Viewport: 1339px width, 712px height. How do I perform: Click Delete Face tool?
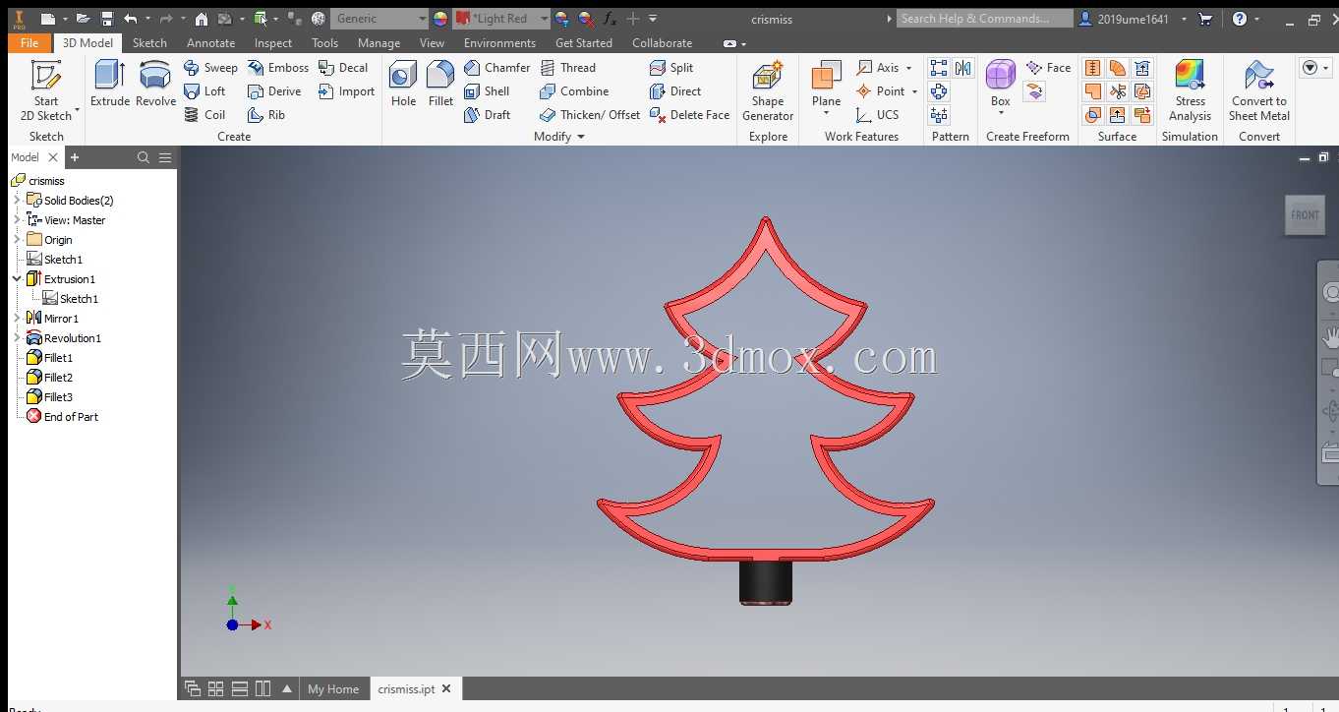tap(690, 115)
